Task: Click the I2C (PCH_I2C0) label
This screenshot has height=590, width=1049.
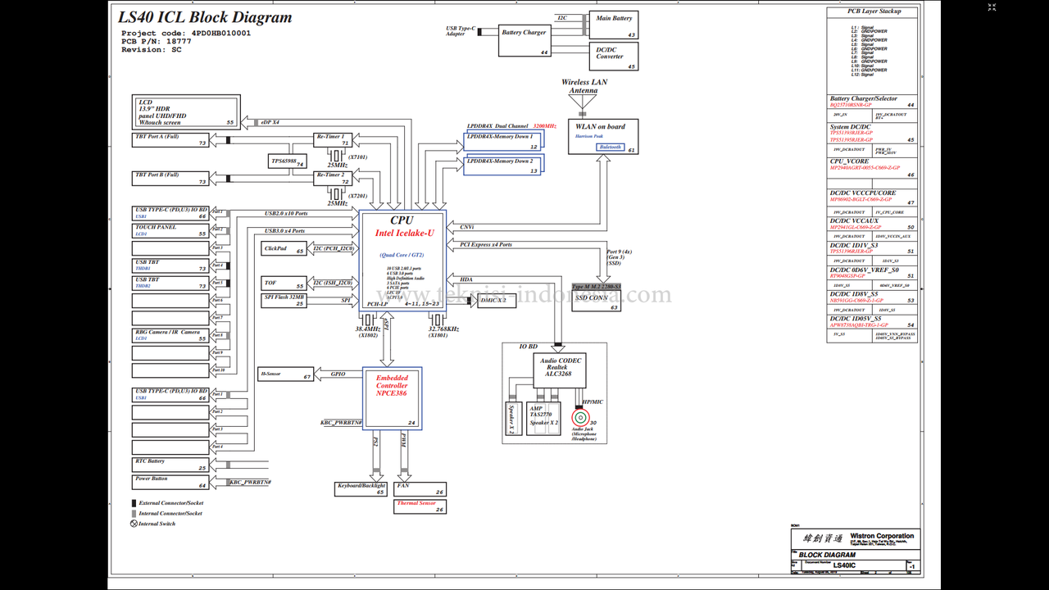Action: click(x=333, y=248)
